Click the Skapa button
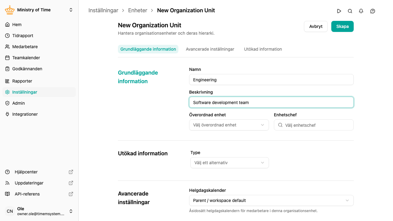Image resolution: width=393 pixels, height=221 pixels. pos(342,26)
